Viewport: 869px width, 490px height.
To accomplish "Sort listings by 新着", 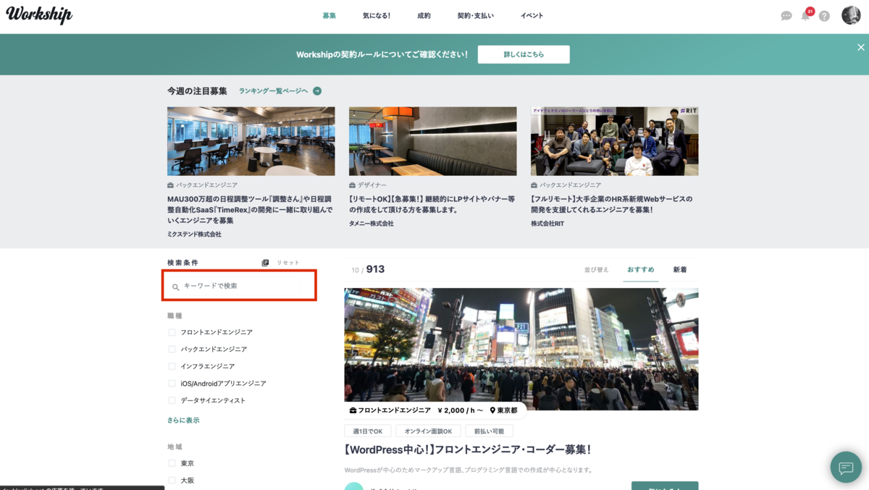I will pyautogui.click(x=680, y=269).
